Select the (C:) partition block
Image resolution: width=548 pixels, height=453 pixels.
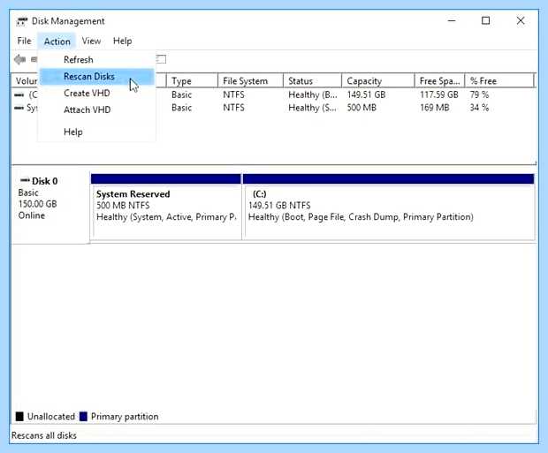pos(389,207)
